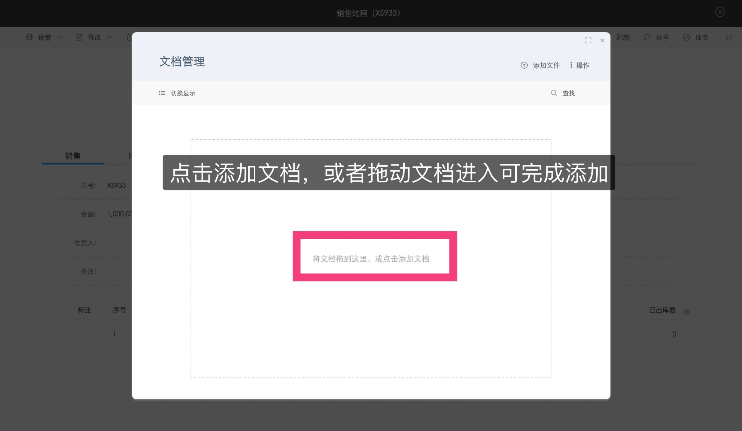Close the 销售过程 XS933 window

click(720, 12)
